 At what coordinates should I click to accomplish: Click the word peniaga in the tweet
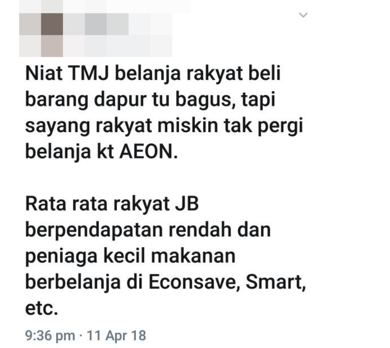coord(61,257)
